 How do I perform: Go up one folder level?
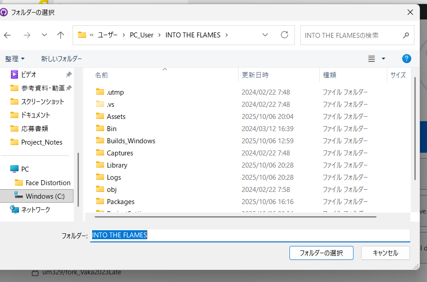pos(60,35)
